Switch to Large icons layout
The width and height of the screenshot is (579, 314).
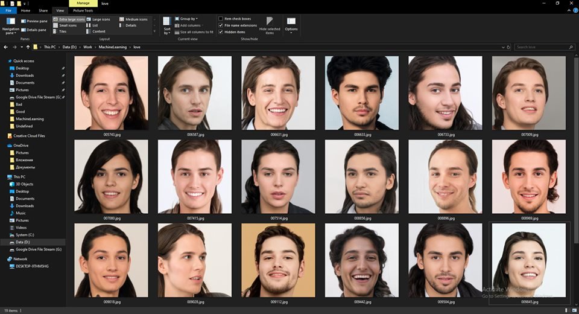click(x=98, y=19)
